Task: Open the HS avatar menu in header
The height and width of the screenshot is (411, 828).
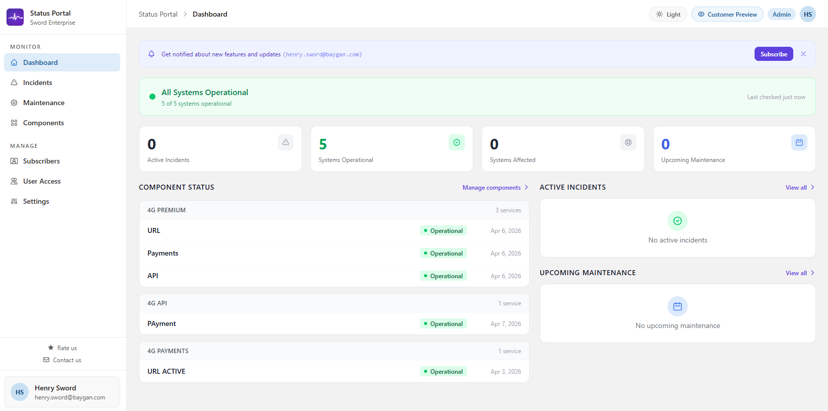Action: tap(808, 14)
